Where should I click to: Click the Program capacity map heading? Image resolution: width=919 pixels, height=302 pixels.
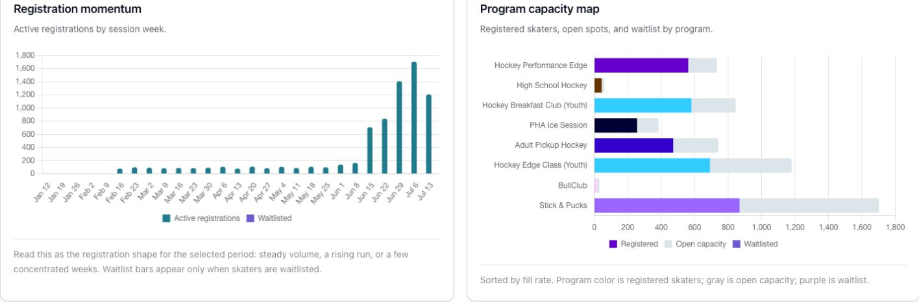click(540, 9)
